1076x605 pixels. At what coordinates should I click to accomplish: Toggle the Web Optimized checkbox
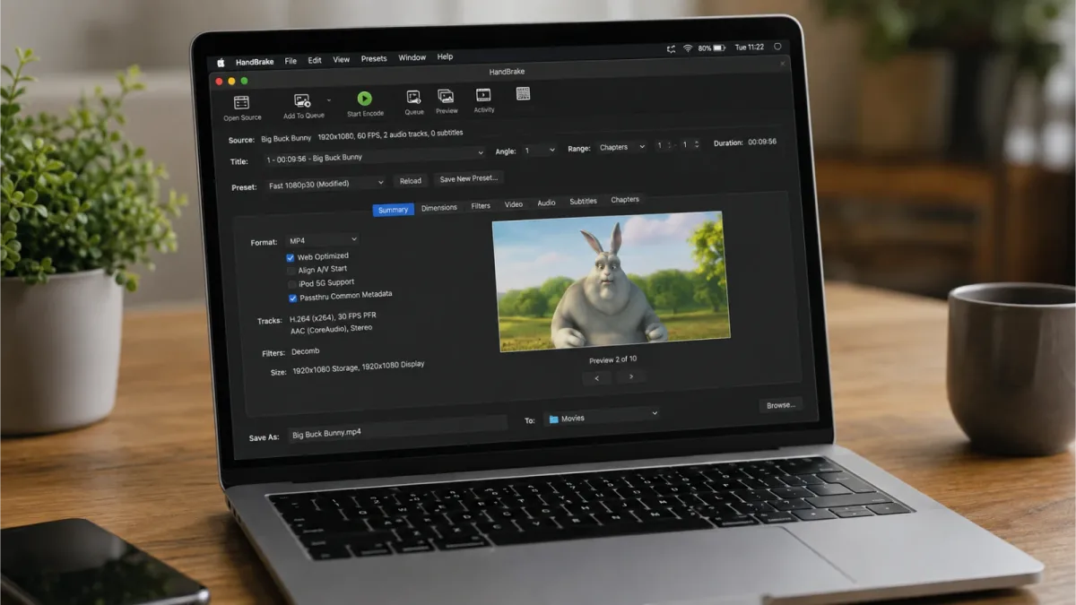point(291,257)
